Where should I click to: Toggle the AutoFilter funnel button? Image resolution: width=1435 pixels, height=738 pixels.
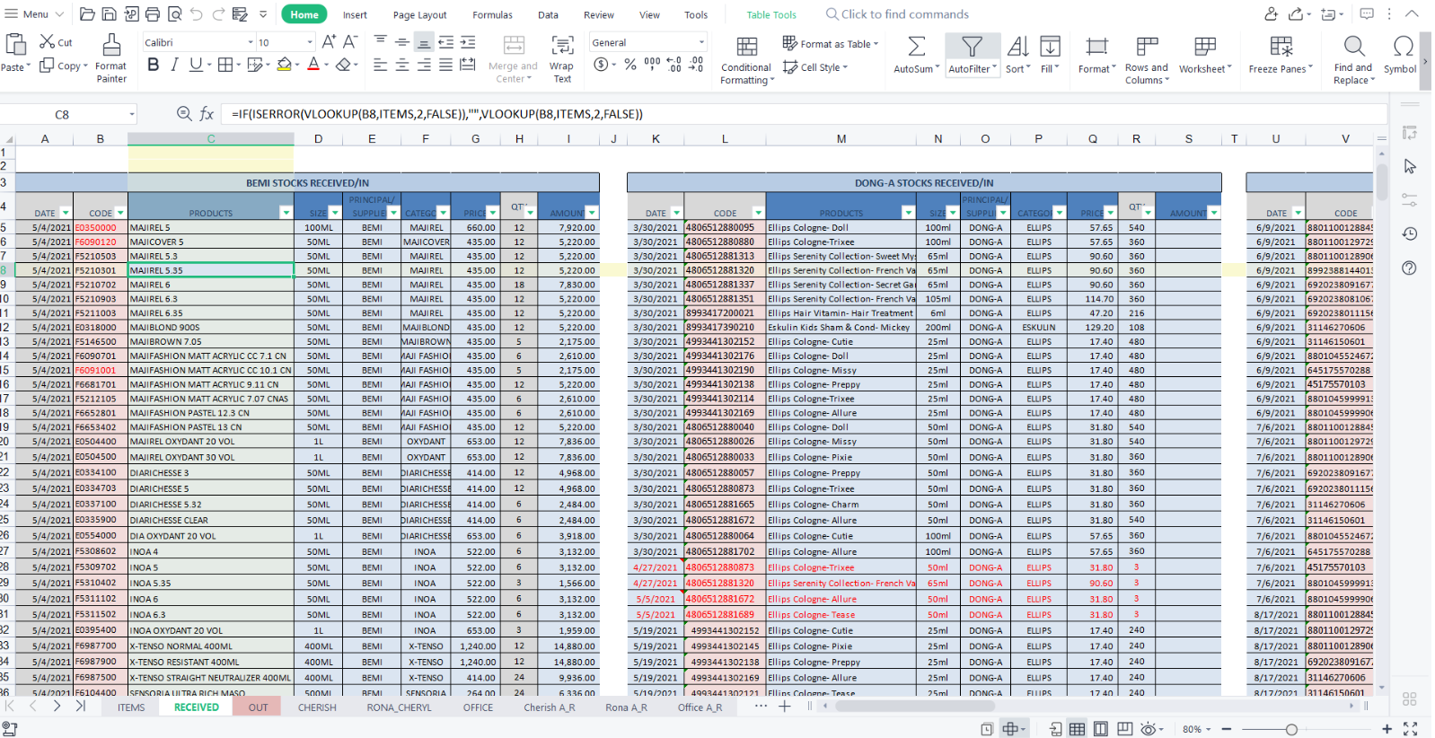coord(973,54)
